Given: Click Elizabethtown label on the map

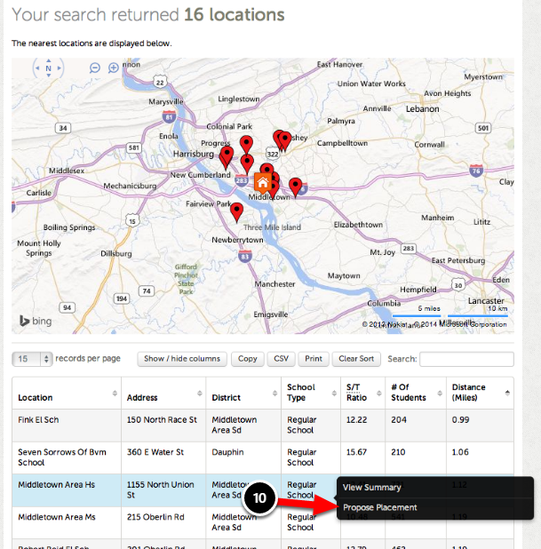Looking at the screenshot, I should pos(358,225).
